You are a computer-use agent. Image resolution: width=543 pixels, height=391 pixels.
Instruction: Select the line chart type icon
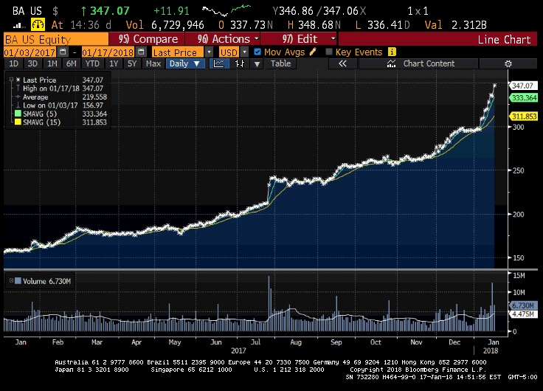219,63
